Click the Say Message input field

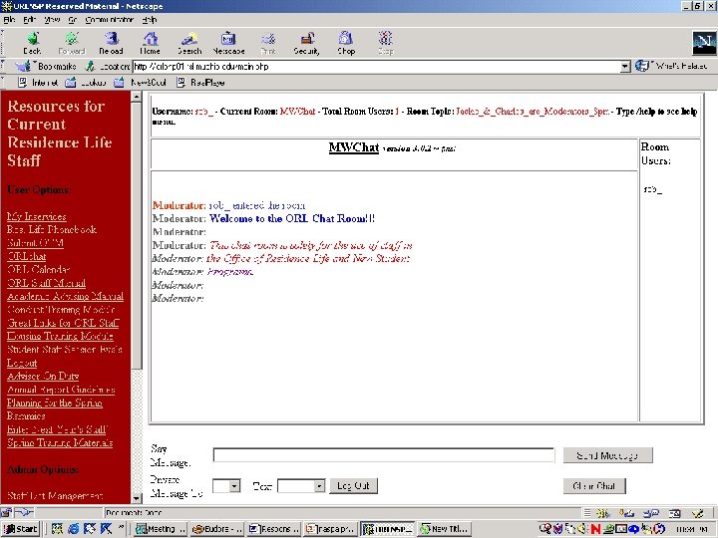(384, 455)
